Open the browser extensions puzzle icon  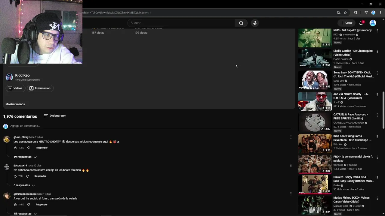(355, 13)
